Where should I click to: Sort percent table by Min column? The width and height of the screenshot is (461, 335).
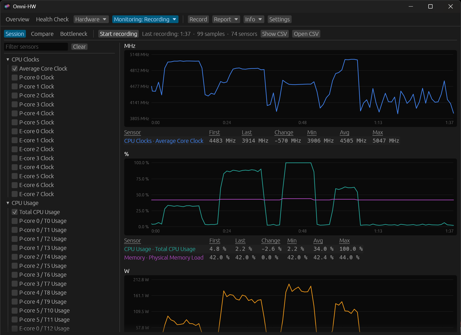tap(292, 241)
